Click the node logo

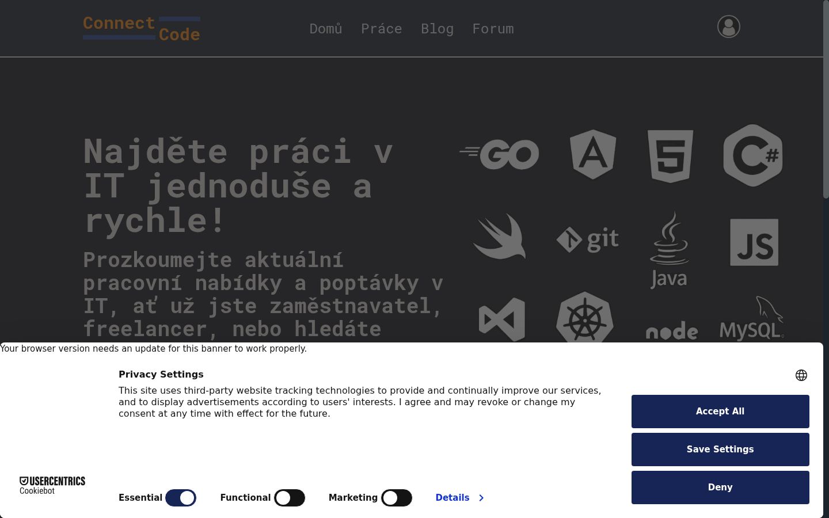672,331
